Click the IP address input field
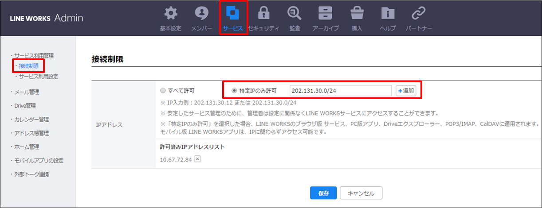The width and height of the screenshot is (542, 208). tap(340, 91)
